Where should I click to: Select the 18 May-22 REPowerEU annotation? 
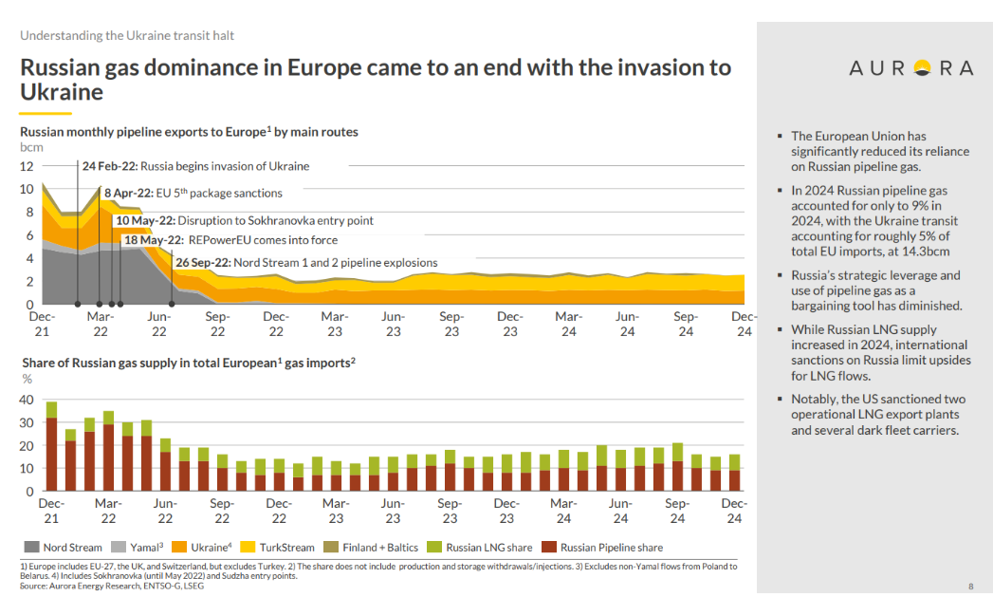(x=230, y=240)
